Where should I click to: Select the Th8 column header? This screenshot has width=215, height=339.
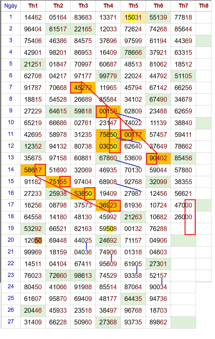204,6
